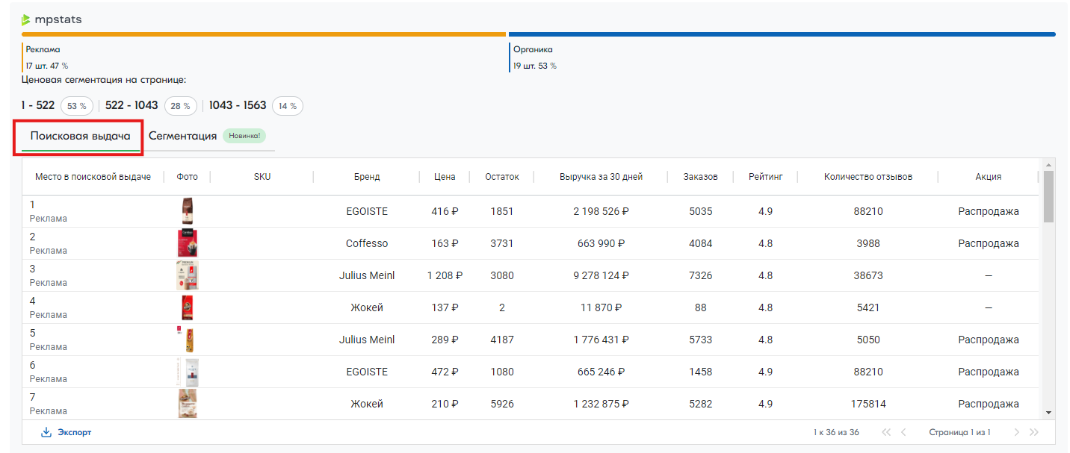This screenshot has height=453, width=1070.
Task: Go to next page chevron
Action: (1017, 432)
